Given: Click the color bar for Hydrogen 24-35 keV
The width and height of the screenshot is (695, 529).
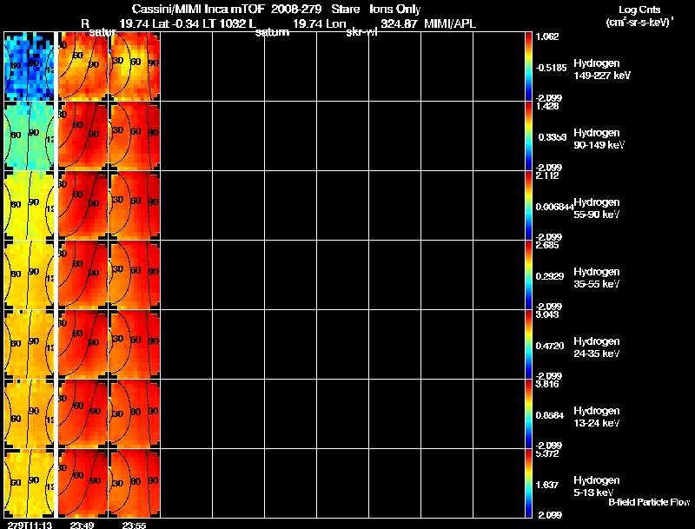Looking at the screenshot, I should tap(528, 345).
